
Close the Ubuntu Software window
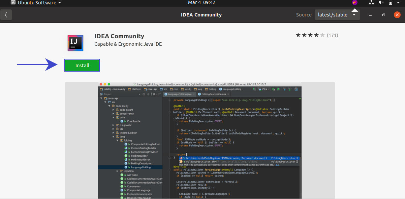pos(397,15)
